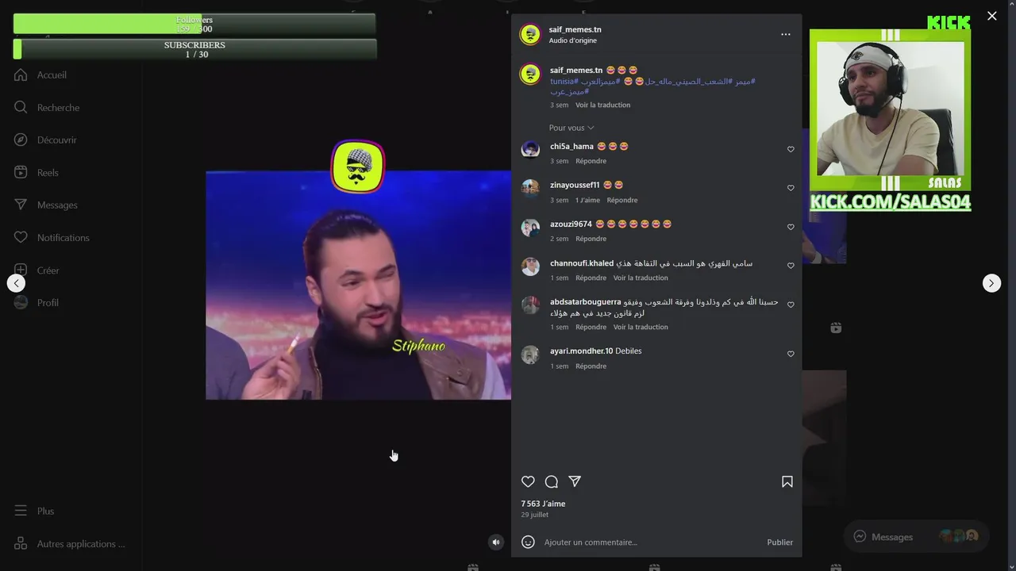Click the Publier button
This screenshot has width=1016, height=571.
click(779, 542)
